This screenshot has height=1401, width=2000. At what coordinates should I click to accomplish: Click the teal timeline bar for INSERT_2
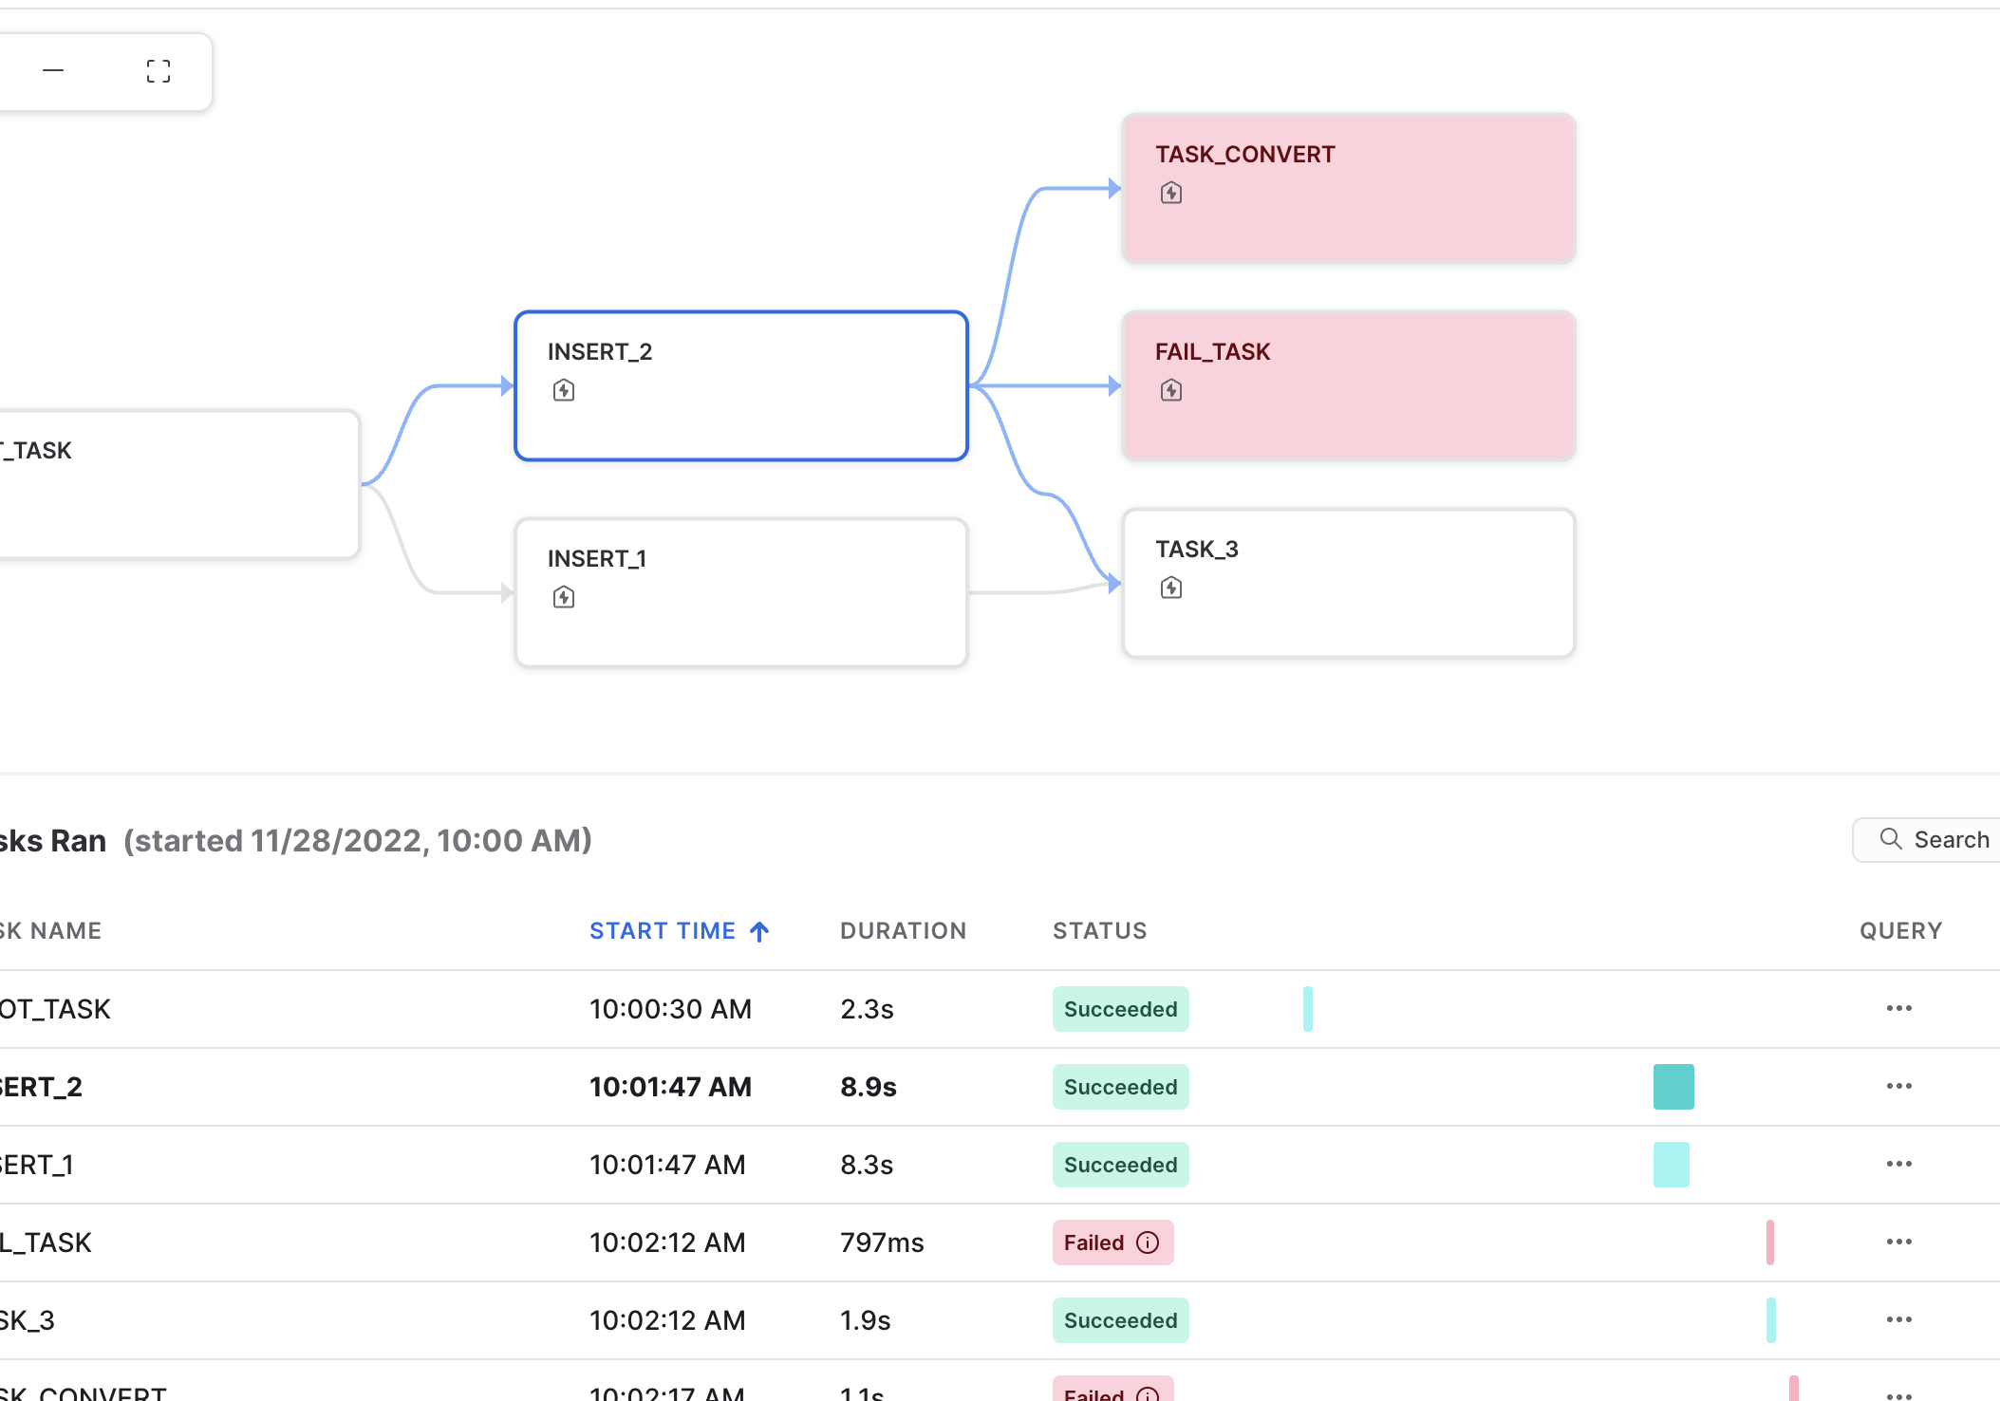(1673, 1087)
